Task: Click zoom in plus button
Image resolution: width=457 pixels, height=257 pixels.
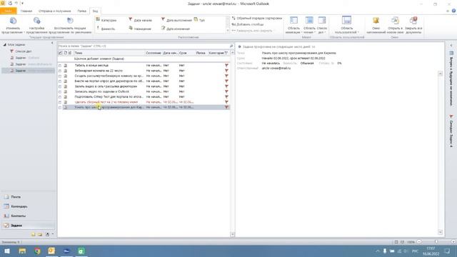Action: coord(453,242)
